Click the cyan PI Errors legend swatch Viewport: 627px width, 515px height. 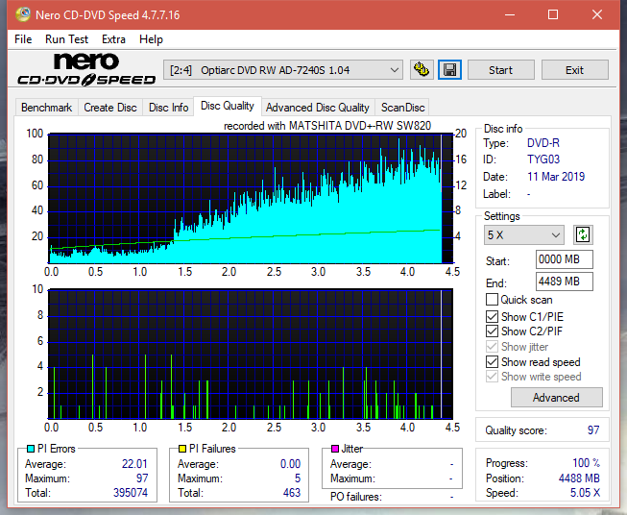click(x=31, y=449)
